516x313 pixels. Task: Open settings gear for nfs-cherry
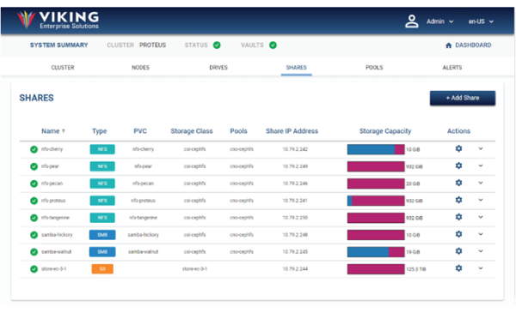pos(458,148)
